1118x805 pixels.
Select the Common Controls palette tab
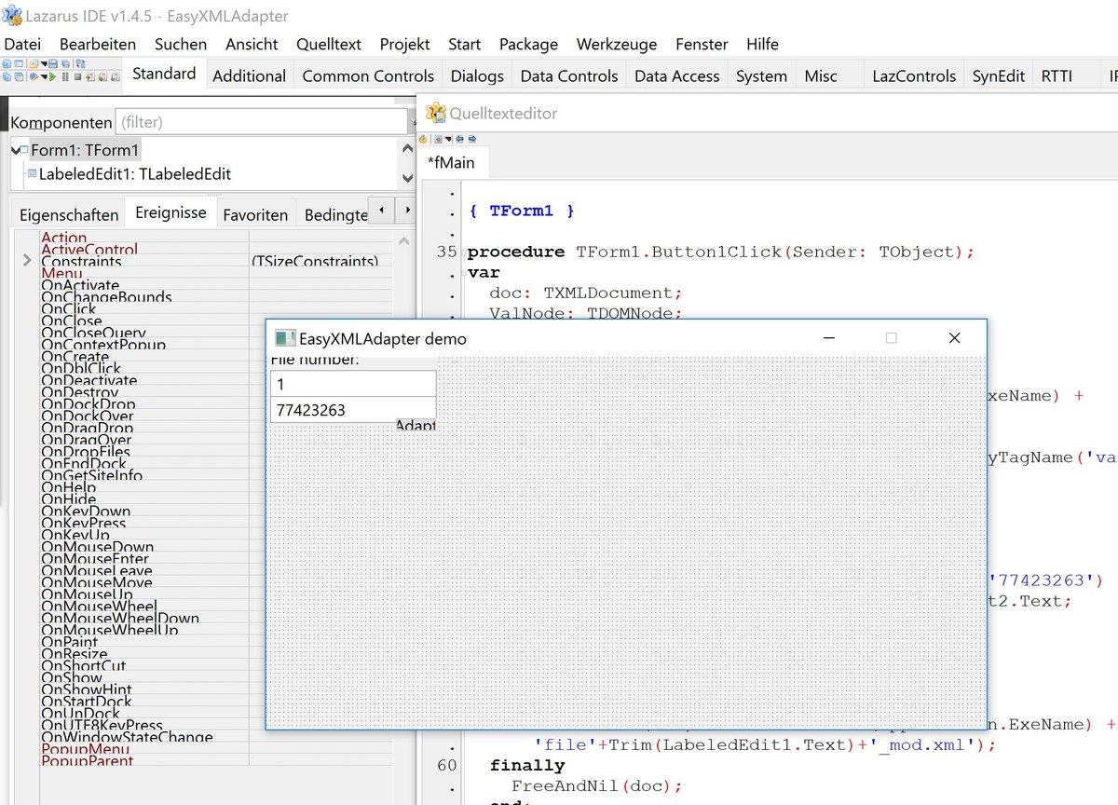tap(368, 76)
